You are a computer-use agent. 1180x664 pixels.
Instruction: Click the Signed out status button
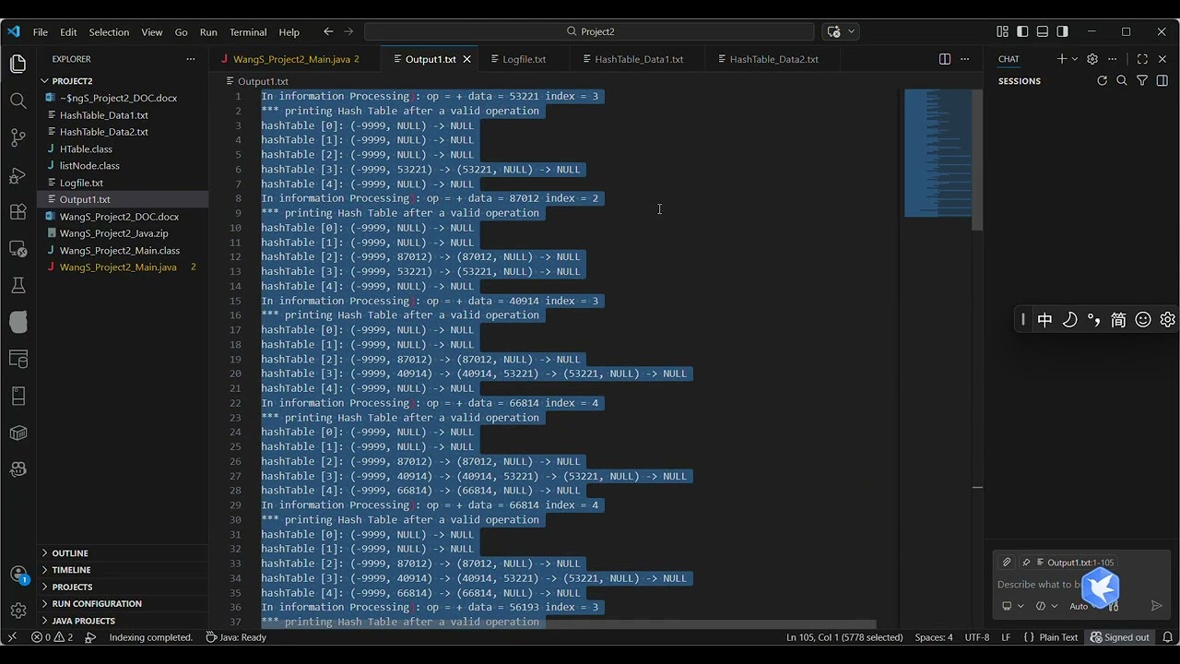1119,637
